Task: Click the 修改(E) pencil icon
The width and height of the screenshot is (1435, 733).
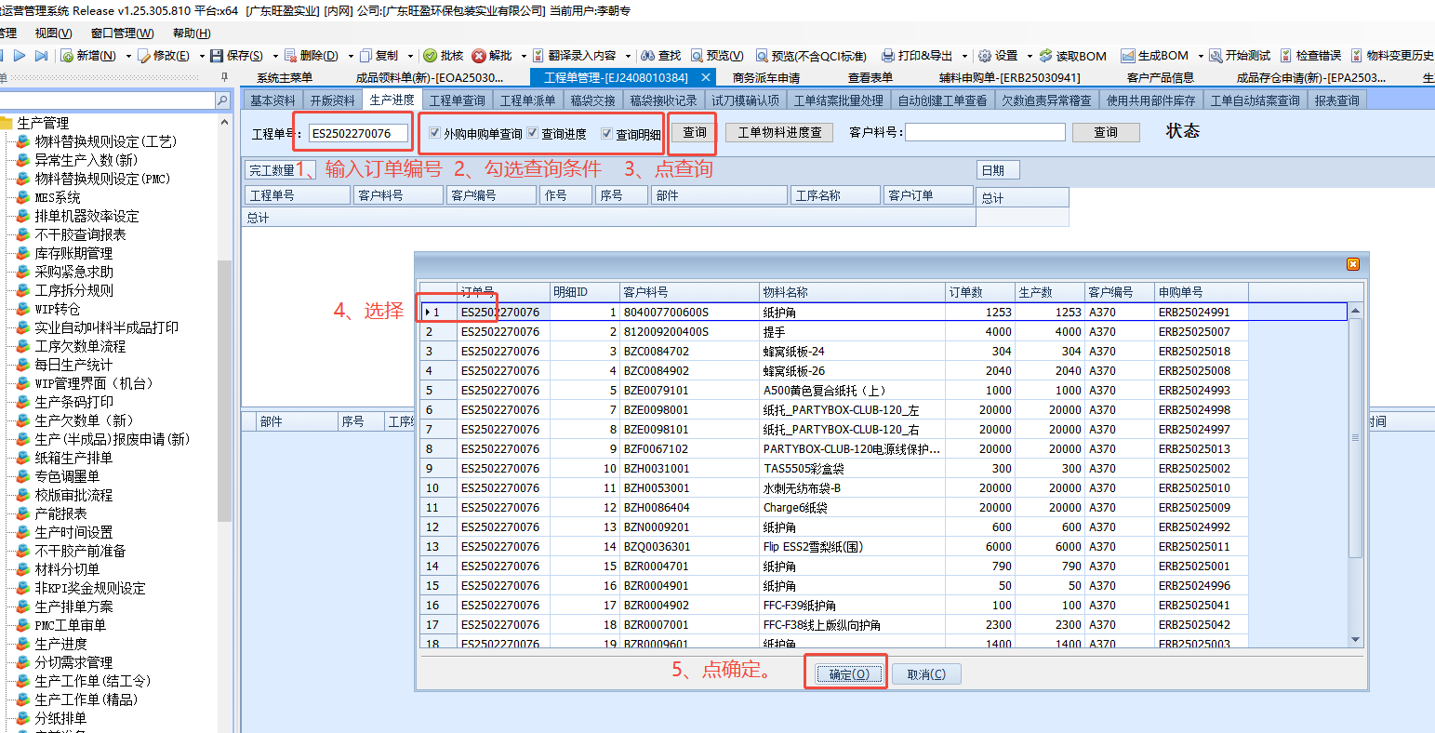Action: coord(144,56)
